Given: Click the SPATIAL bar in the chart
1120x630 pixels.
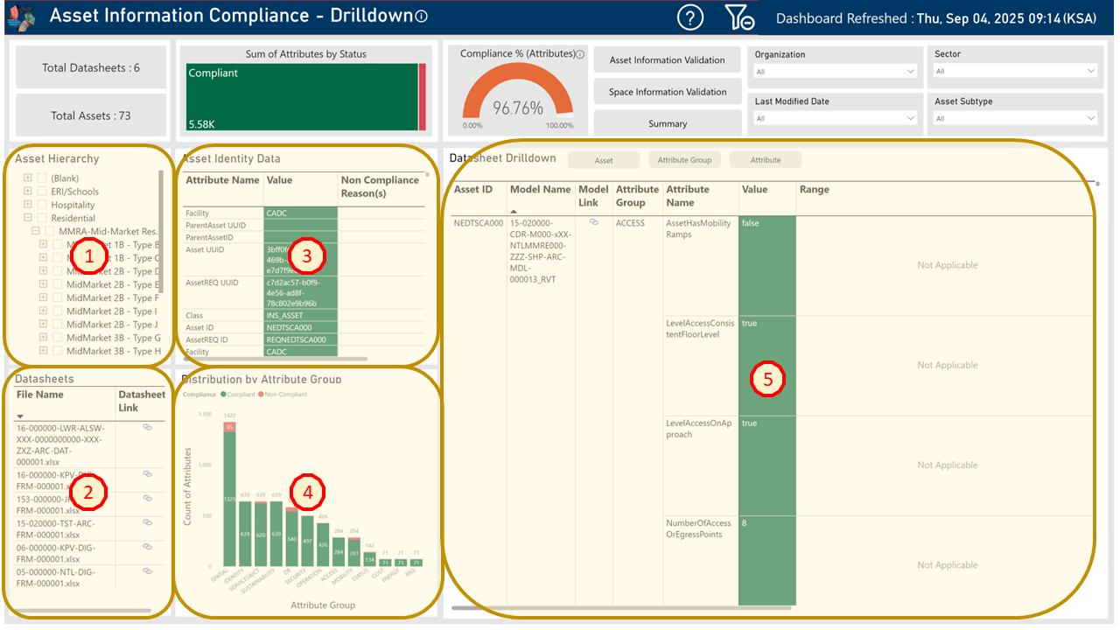Looking at the screenshot, I should 229,499.
